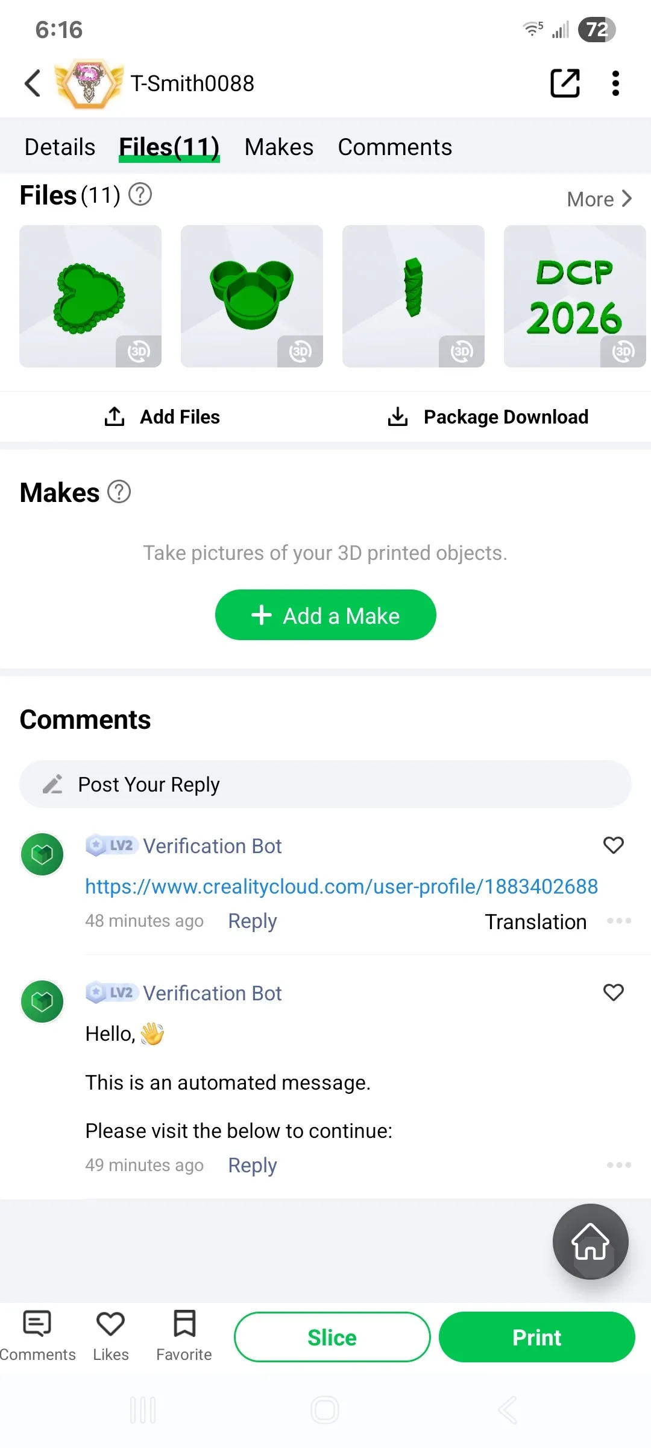Open the share icon in header
Viewport: 651px width, 1448px height.
565,83
